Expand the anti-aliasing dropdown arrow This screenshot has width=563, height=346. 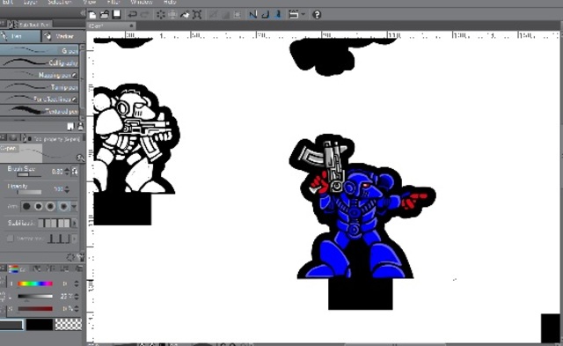pyautogui.click(x=74, y=207)
